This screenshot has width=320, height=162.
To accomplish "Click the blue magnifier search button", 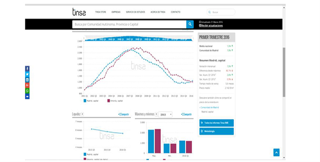I will coord(190,24).
